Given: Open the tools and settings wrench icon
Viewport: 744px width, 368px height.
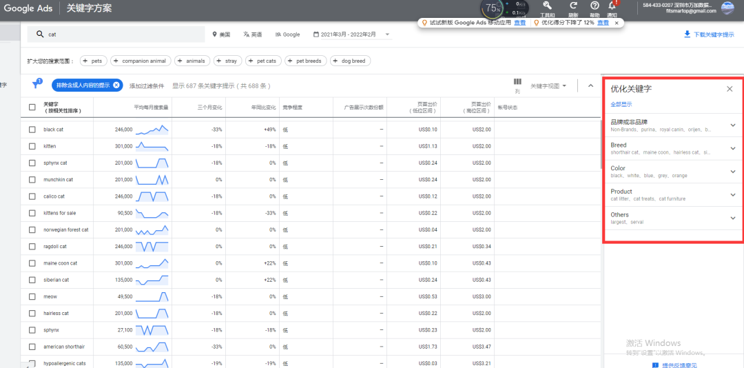Looking at the screenshot, I should pyautogui.click(x=547, y=6).
